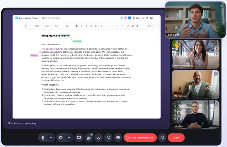The image size is (227, 147).
Task: Open the participants list
Action: point(89,138)
